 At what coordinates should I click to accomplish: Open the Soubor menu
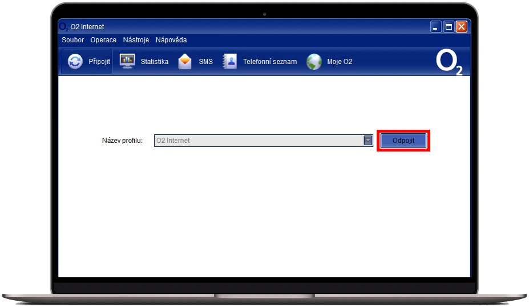[x=72, y=40]
